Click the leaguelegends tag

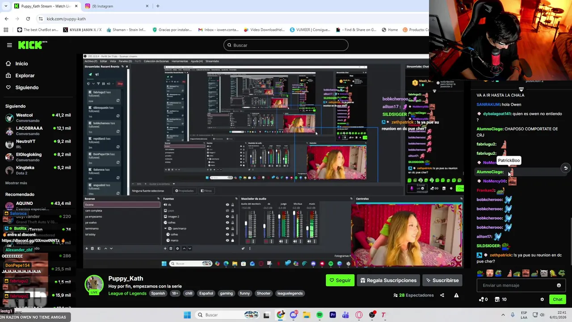coord(290,293)
